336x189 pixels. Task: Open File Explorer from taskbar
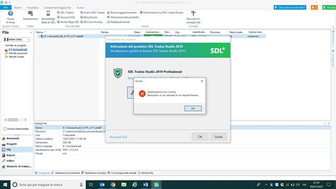tap(124, 185)
